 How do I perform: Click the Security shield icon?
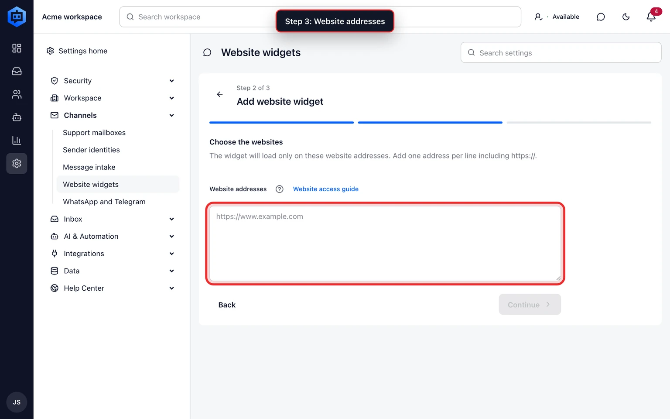click(55, 81)
